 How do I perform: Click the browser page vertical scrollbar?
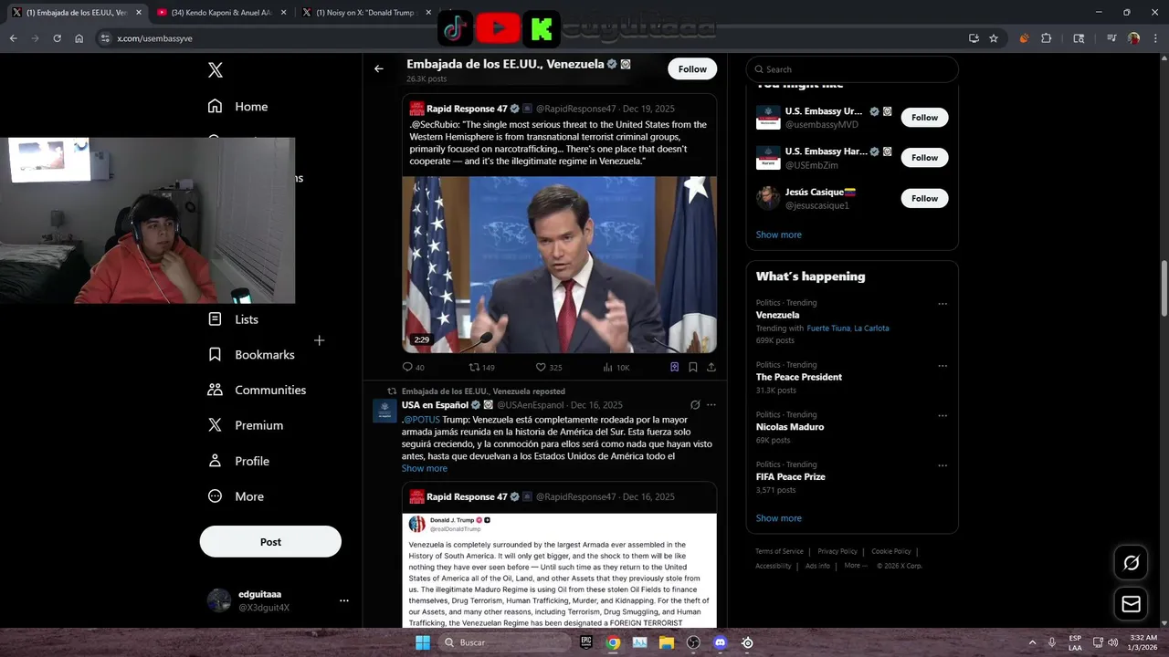[1164, 290]
